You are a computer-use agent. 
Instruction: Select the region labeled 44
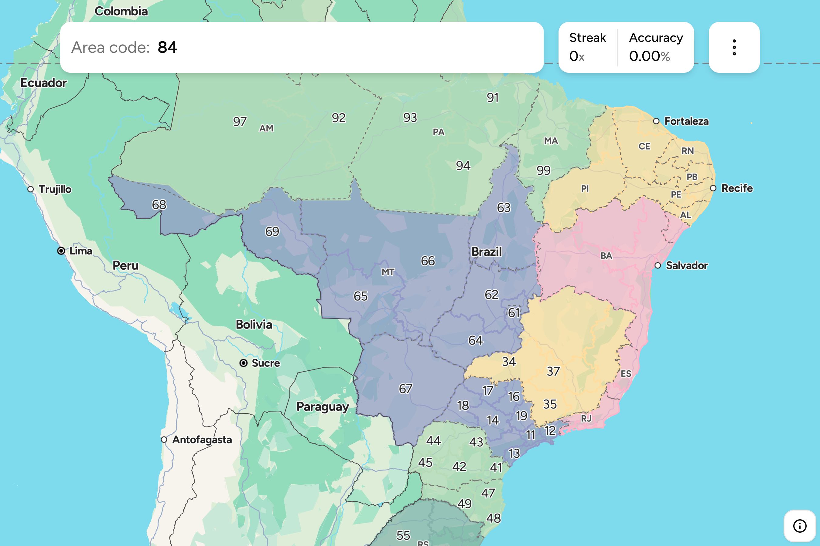[x=433, y=441]
